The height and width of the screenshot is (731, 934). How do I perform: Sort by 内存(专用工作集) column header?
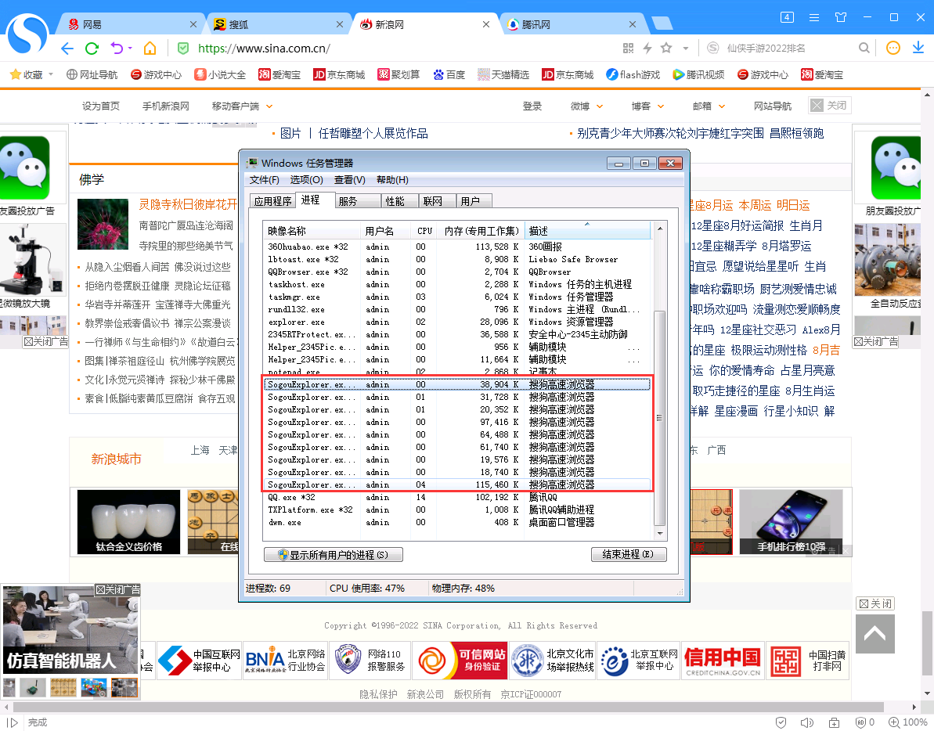[x=481, y=231]
